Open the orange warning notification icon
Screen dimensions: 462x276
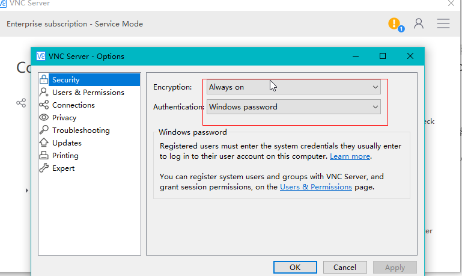(x=394, y=23)
